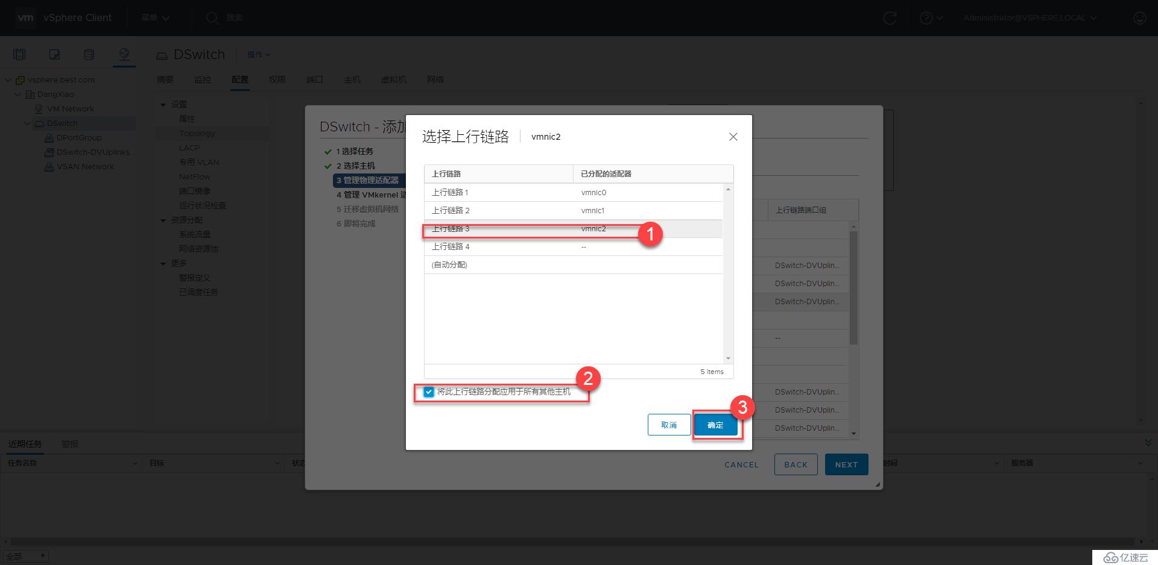
Task: Click the 确定 button
Action: click(x=715, y=425)
